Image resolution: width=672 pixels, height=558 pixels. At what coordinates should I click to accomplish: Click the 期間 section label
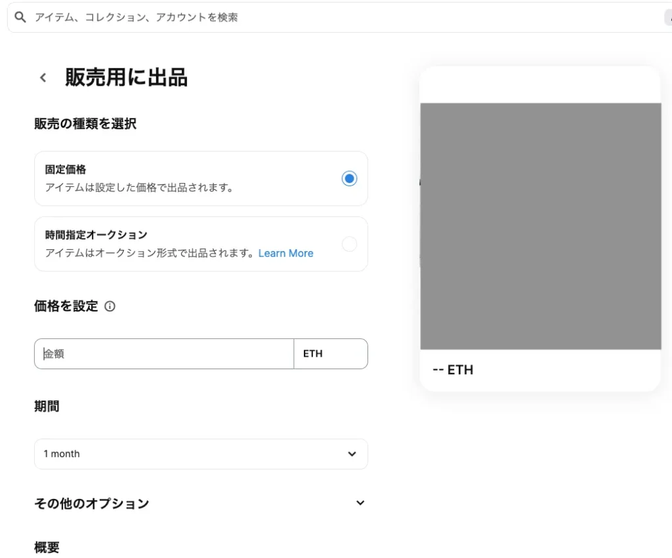[47, 407]
